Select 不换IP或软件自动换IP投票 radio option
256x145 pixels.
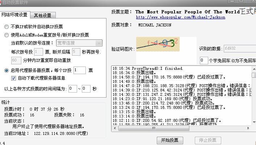click(7, 27)
